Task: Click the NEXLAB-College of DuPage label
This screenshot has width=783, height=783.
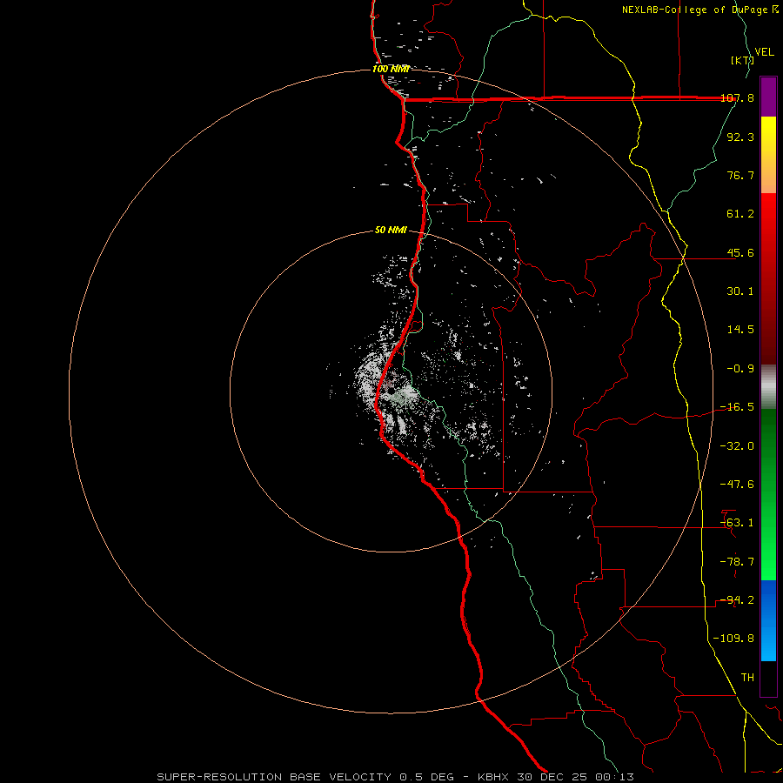Action: [x=696, y=10]
